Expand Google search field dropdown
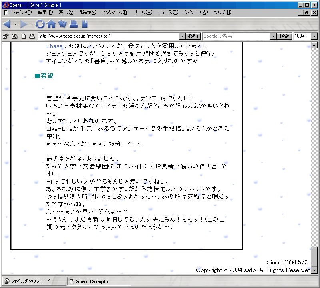Screen dimensions: 320x288 tap(274, 36)
